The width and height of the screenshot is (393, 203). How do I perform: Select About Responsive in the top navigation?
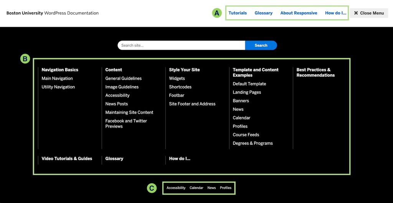point(299,13)
